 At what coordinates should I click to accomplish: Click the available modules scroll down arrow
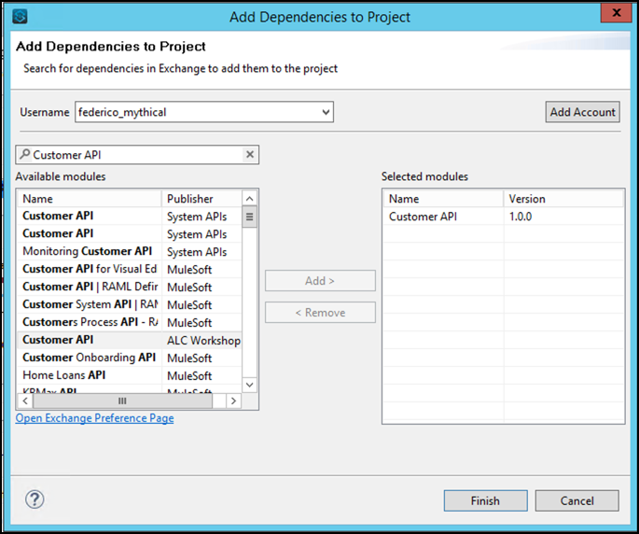(249, 385)
